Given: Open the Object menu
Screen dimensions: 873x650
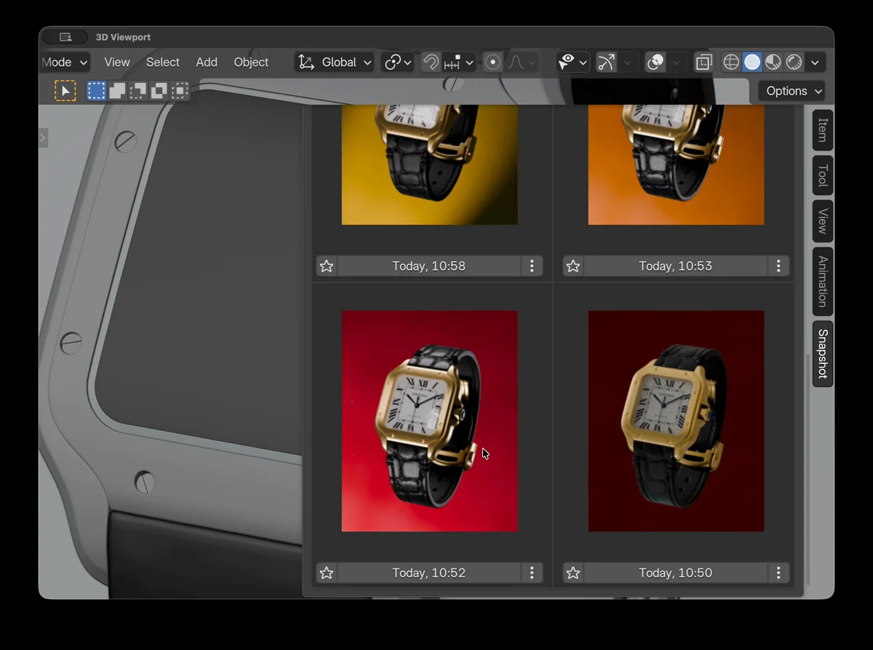Looking at the screenshot, I should 251,62.
